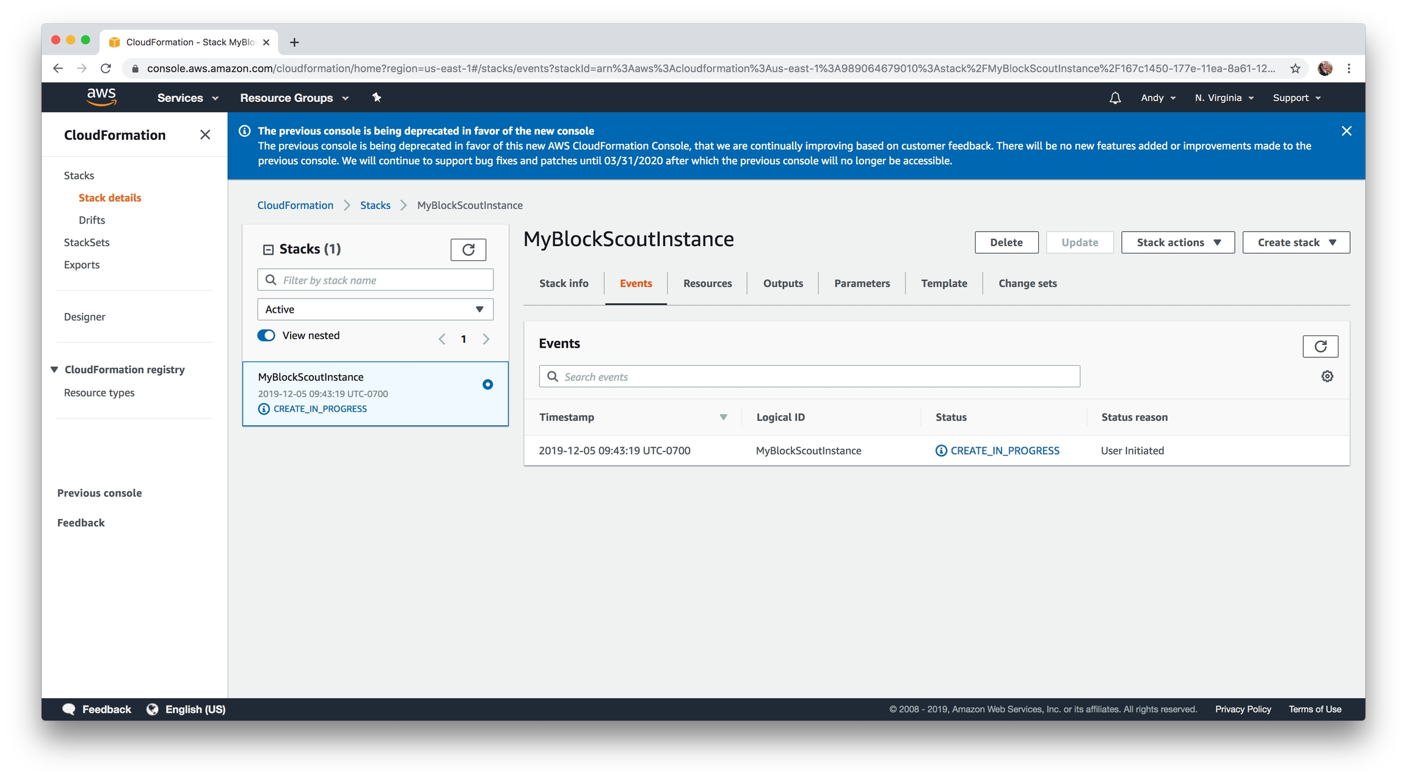Collapse the Stacks panel
The height and width of the screenshot is (780, 1407).
tap(268, 249)
